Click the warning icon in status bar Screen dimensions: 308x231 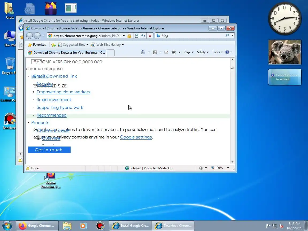click(28, 168)
